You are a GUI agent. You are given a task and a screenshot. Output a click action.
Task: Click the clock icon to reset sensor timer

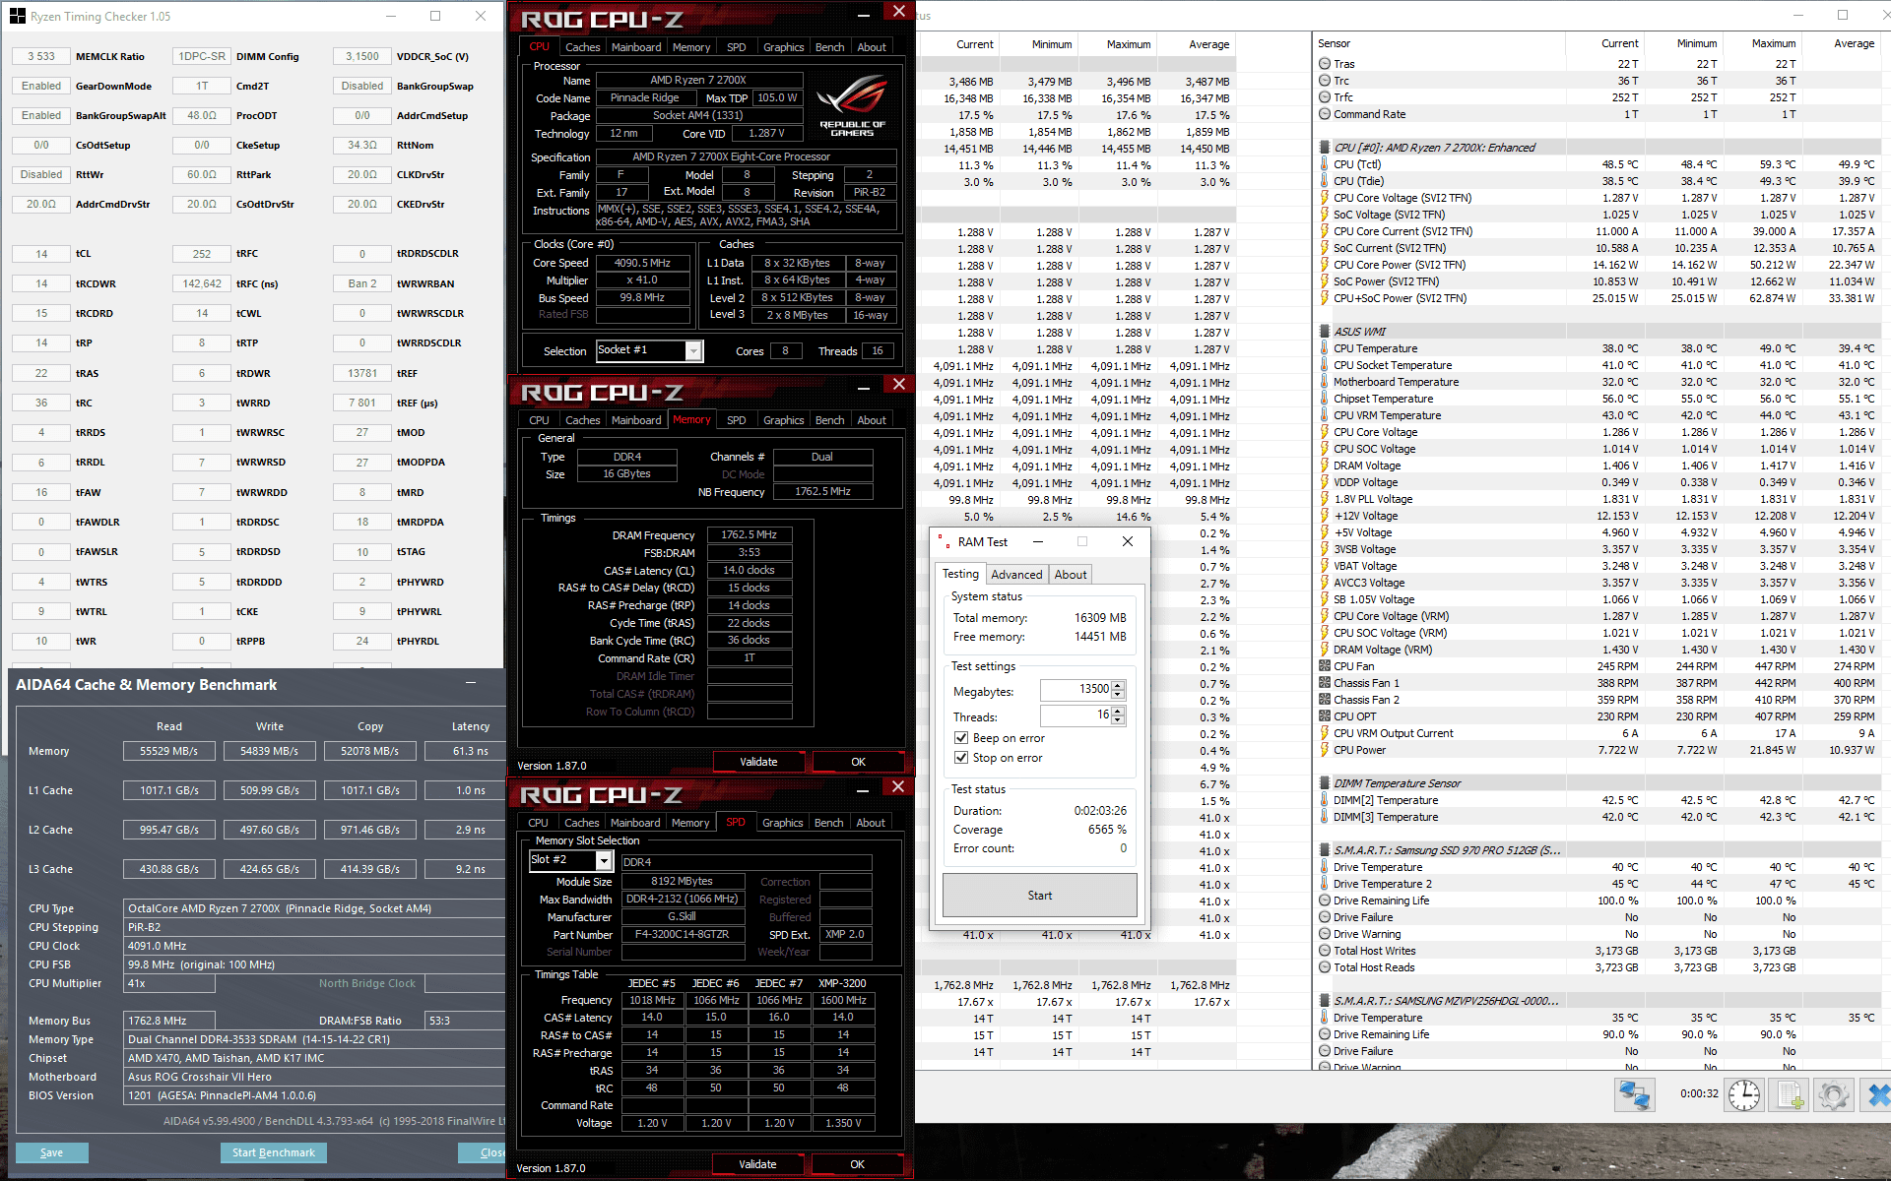[1744, 1094]
